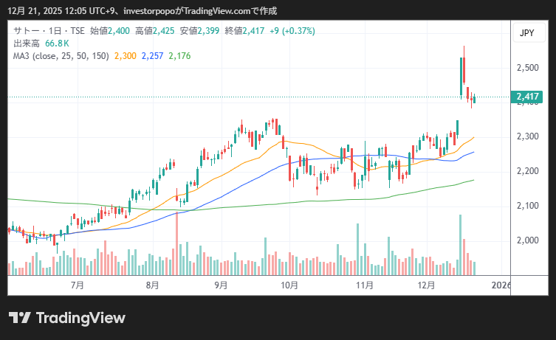Click the TradingView logo icon
Viewport: 556px width, 340px height.
tap(20, 318)
